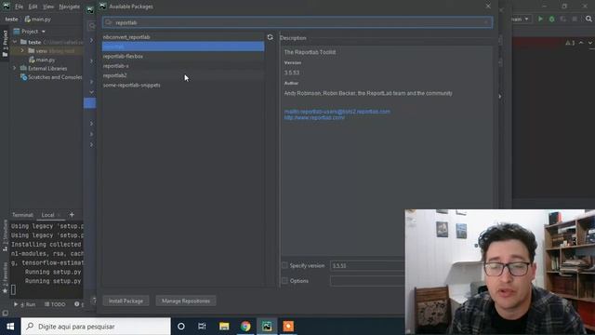This screenshot has width=595, height=335.
Task: Open the Favorites side tab
Action: 5,277
